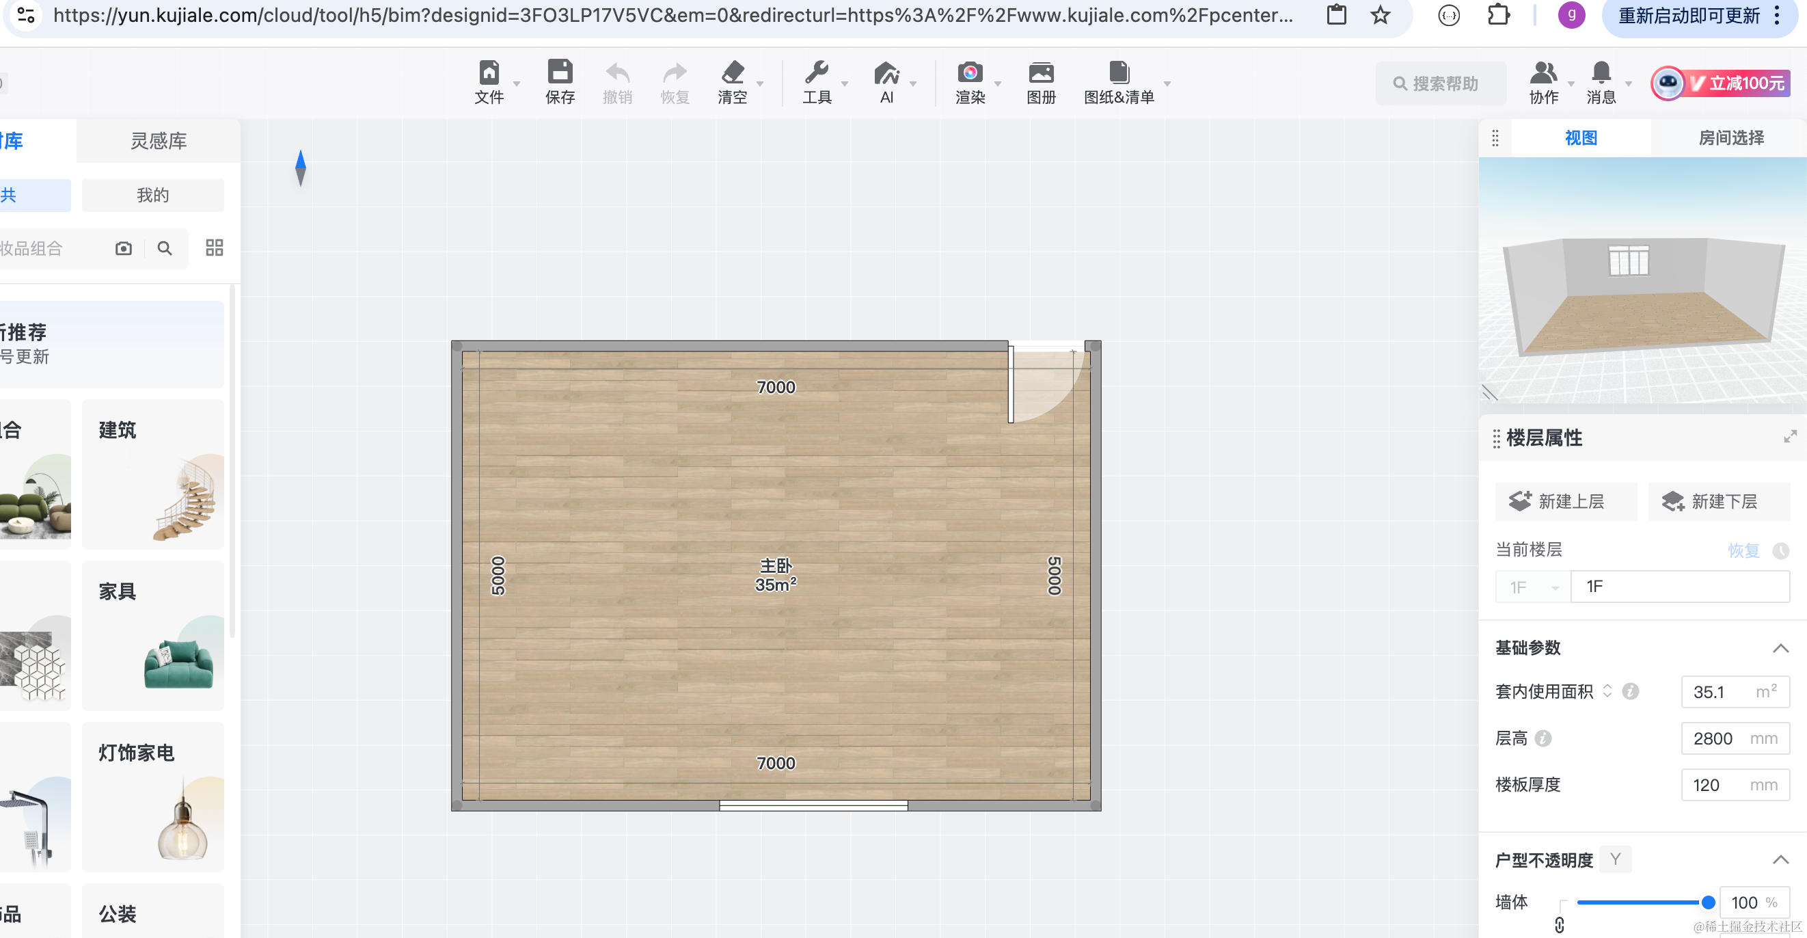The width and height of the screenshot is (1807, 938).
Task: Expand the 楼层属性 panel with the arrows icon
Action: (x=1790, y=437)
